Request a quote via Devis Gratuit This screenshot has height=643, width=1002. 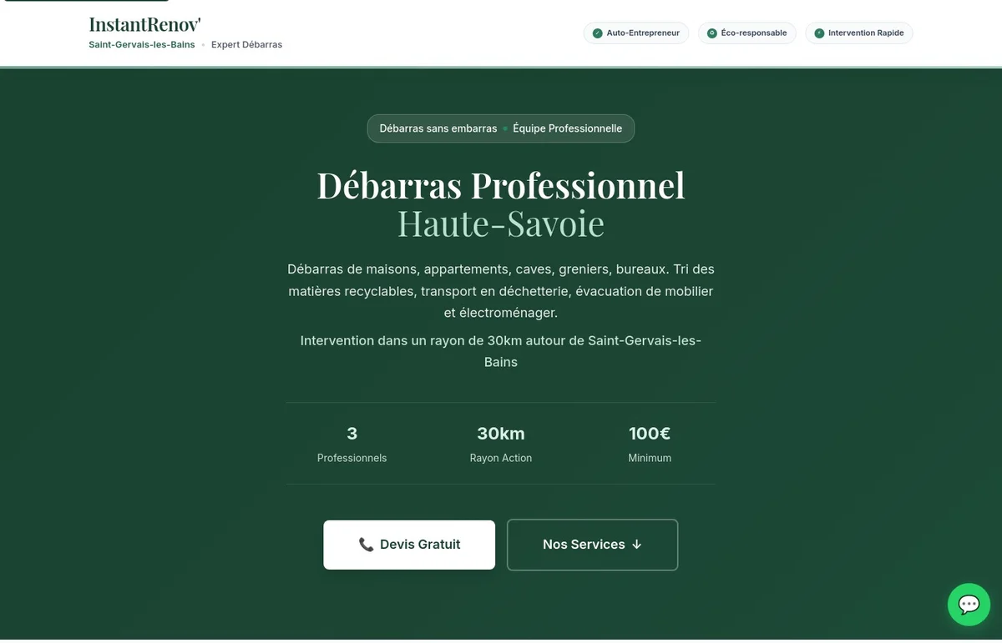click(x=409, y=544)
